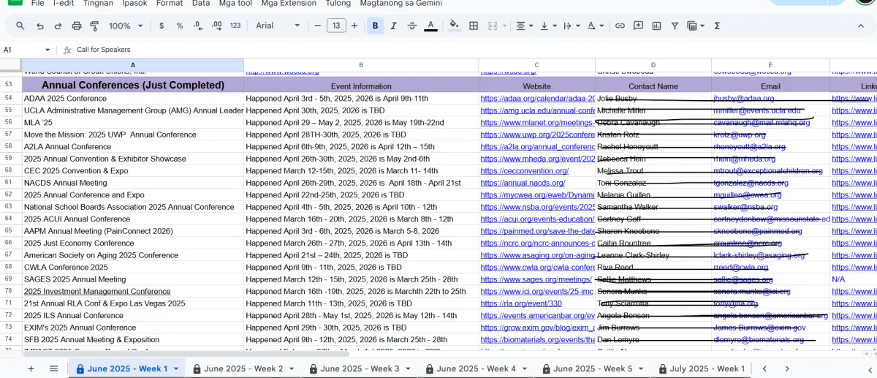This screenshot has width=877, height=378.
Task: Add a new sheet with plus icon
Action: (31, 368)
